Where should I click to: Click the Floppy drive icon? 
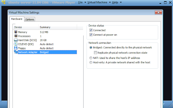point(16,48)
